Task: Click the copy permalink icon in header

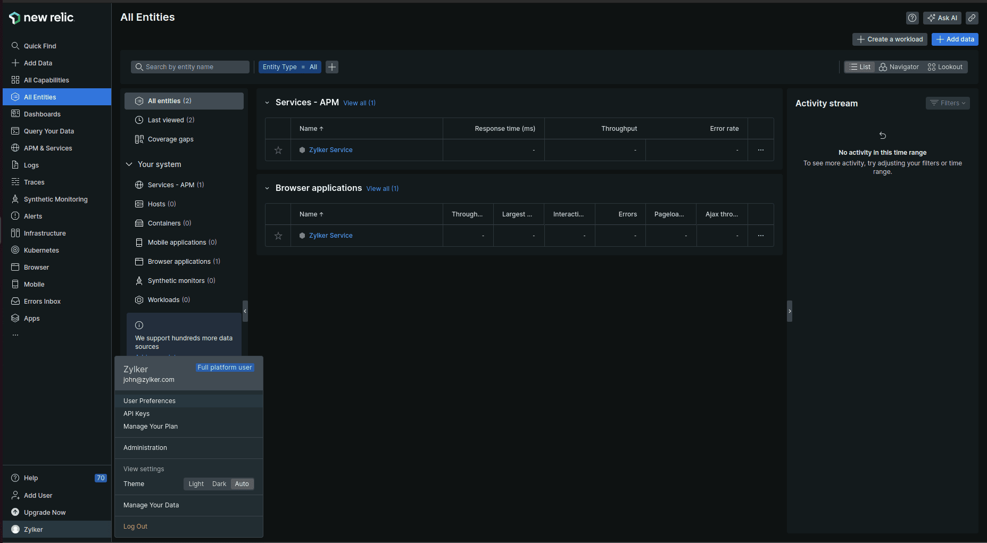Action: 972,18
